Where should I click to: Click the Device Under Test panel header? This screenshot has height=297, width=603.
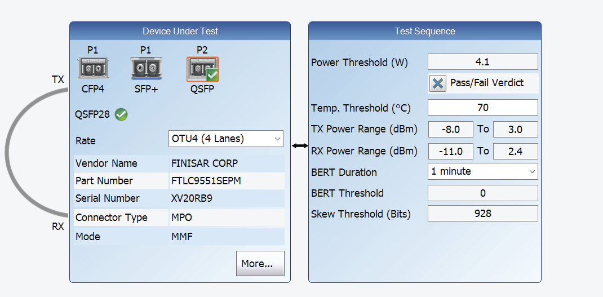180,31
